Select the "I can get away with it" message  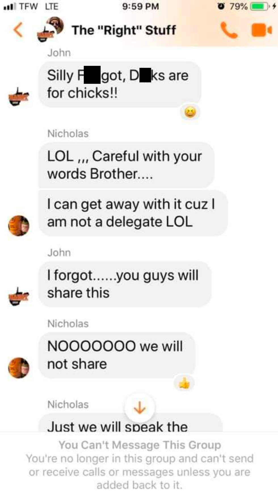coord(133,213)
